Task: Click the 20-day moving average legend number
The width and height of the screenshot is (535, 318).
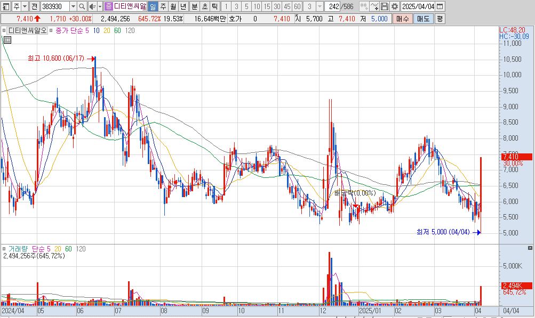Action: pyautogui.click(x=107, y=30)
